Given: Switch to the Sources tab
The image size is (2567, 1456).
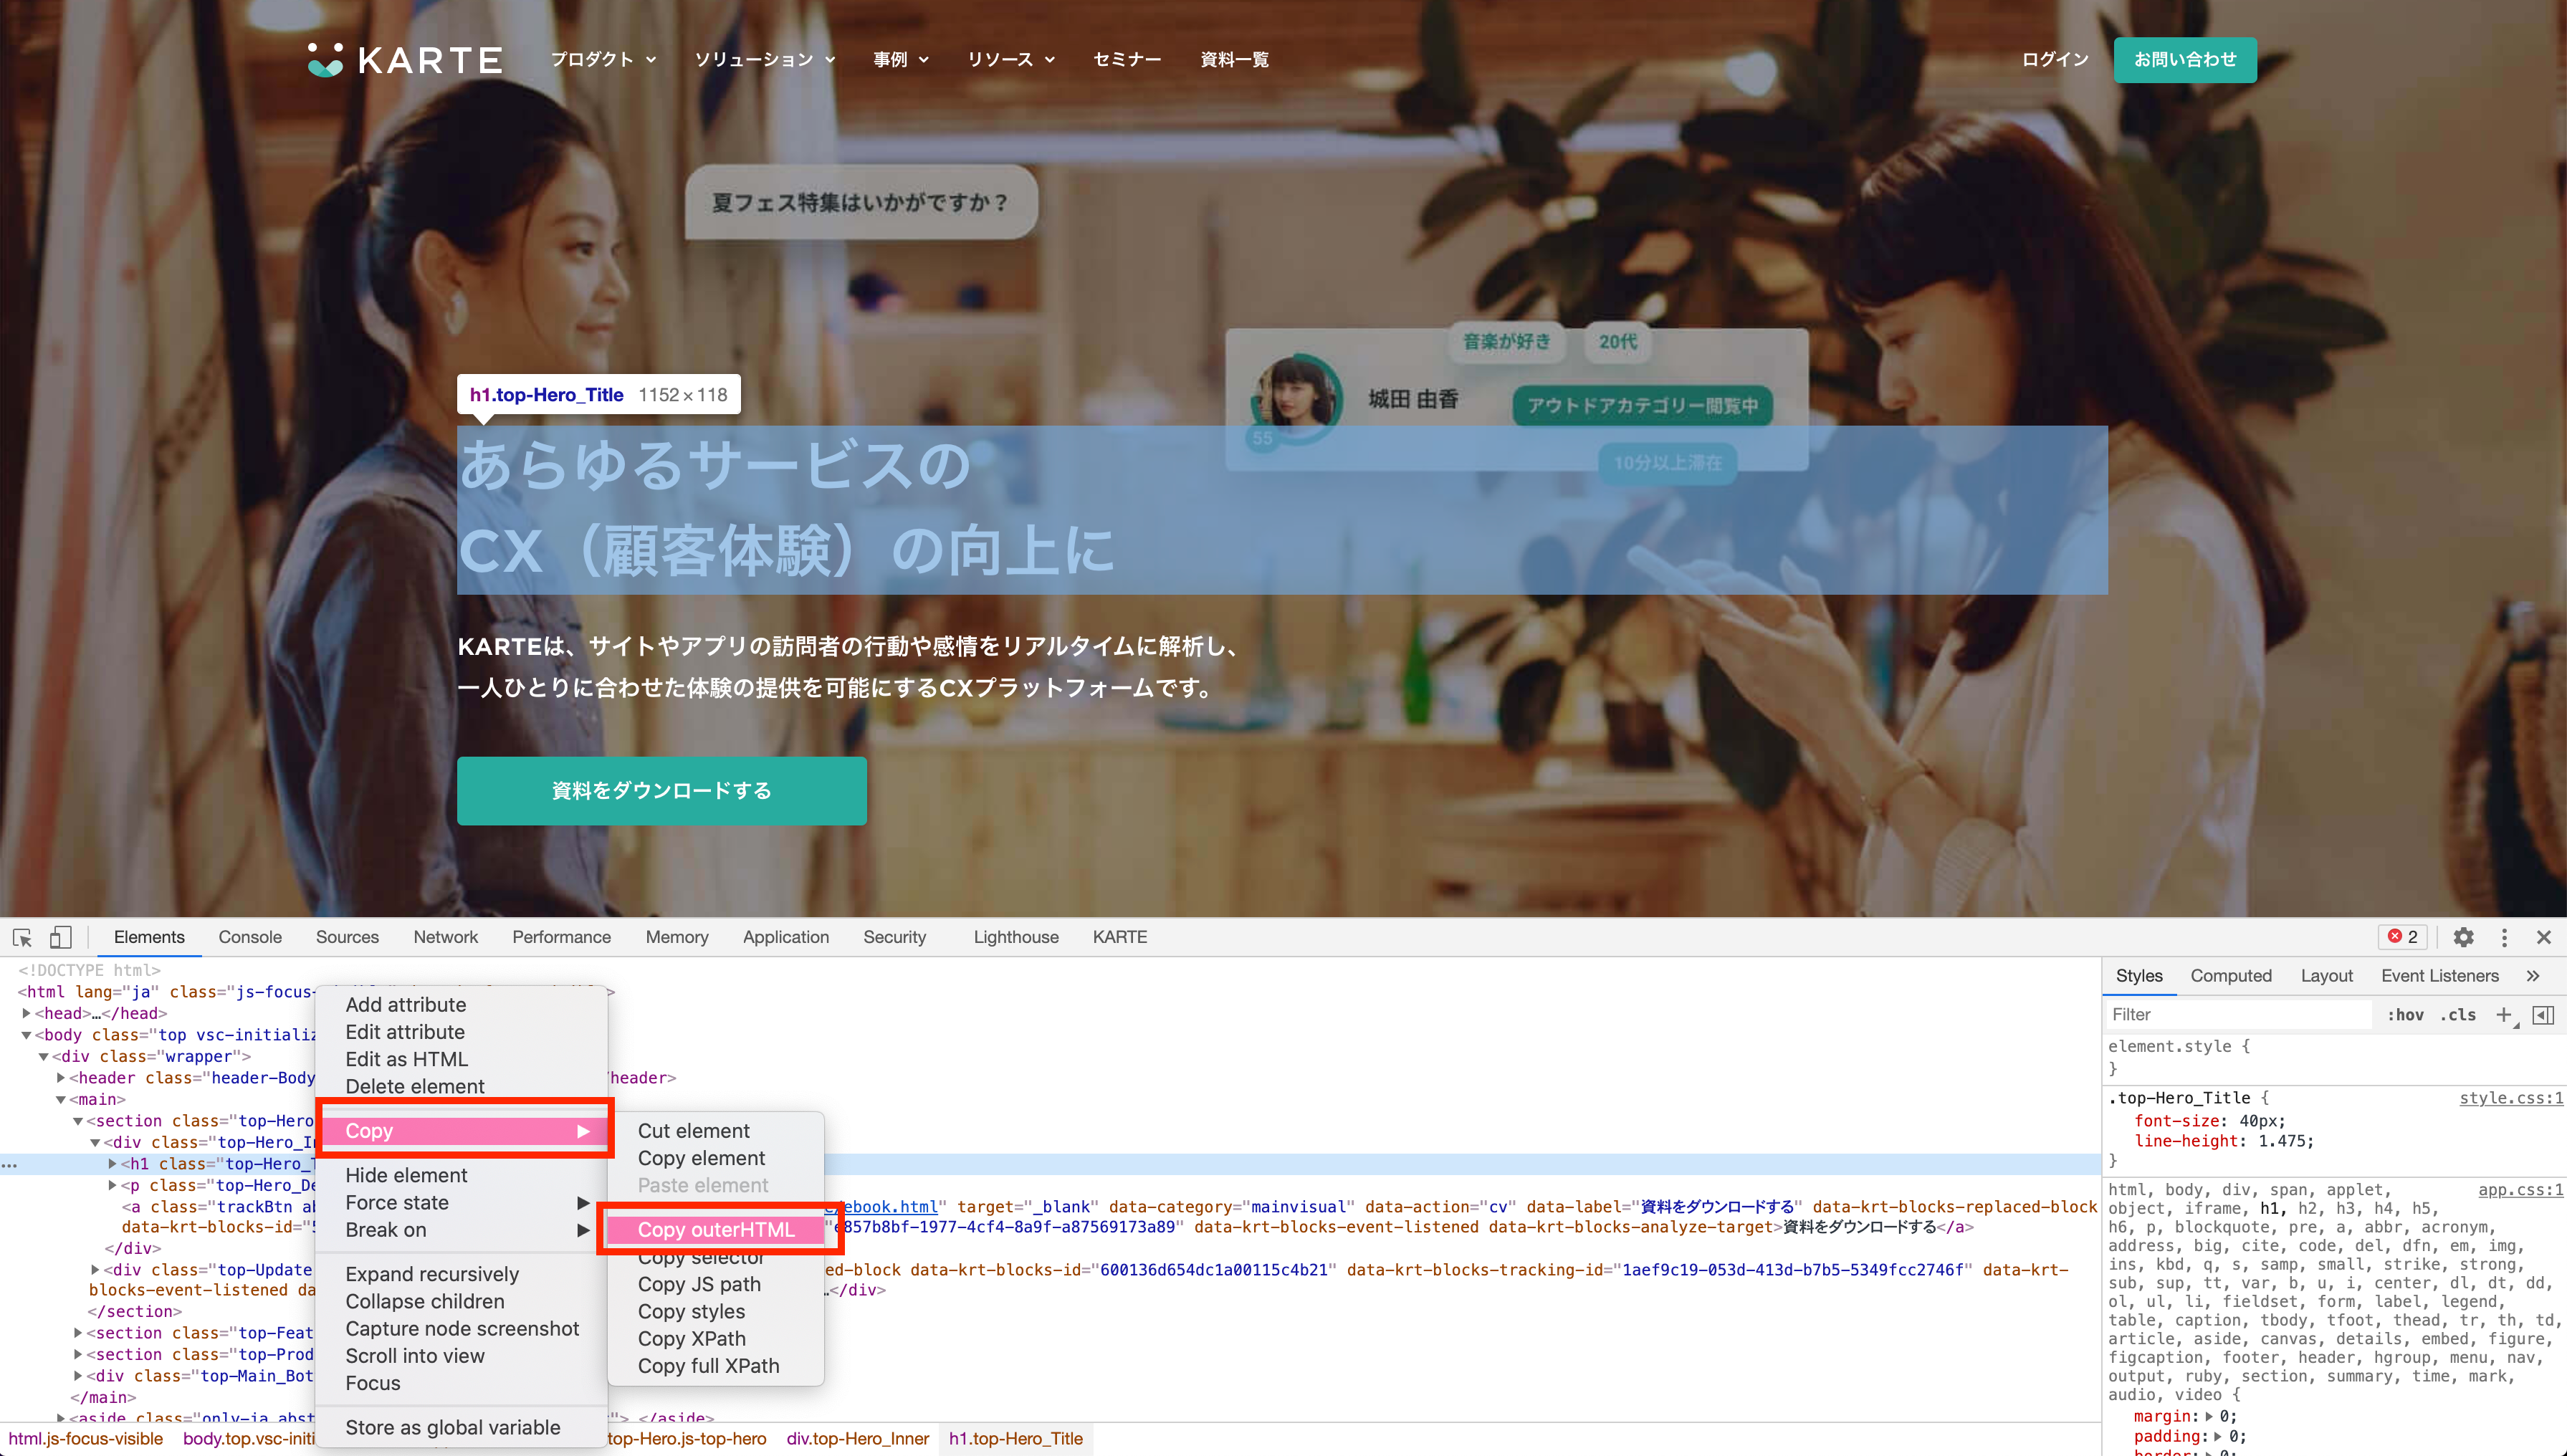Looking at the screenshot, I should click(x=347, y=937).
